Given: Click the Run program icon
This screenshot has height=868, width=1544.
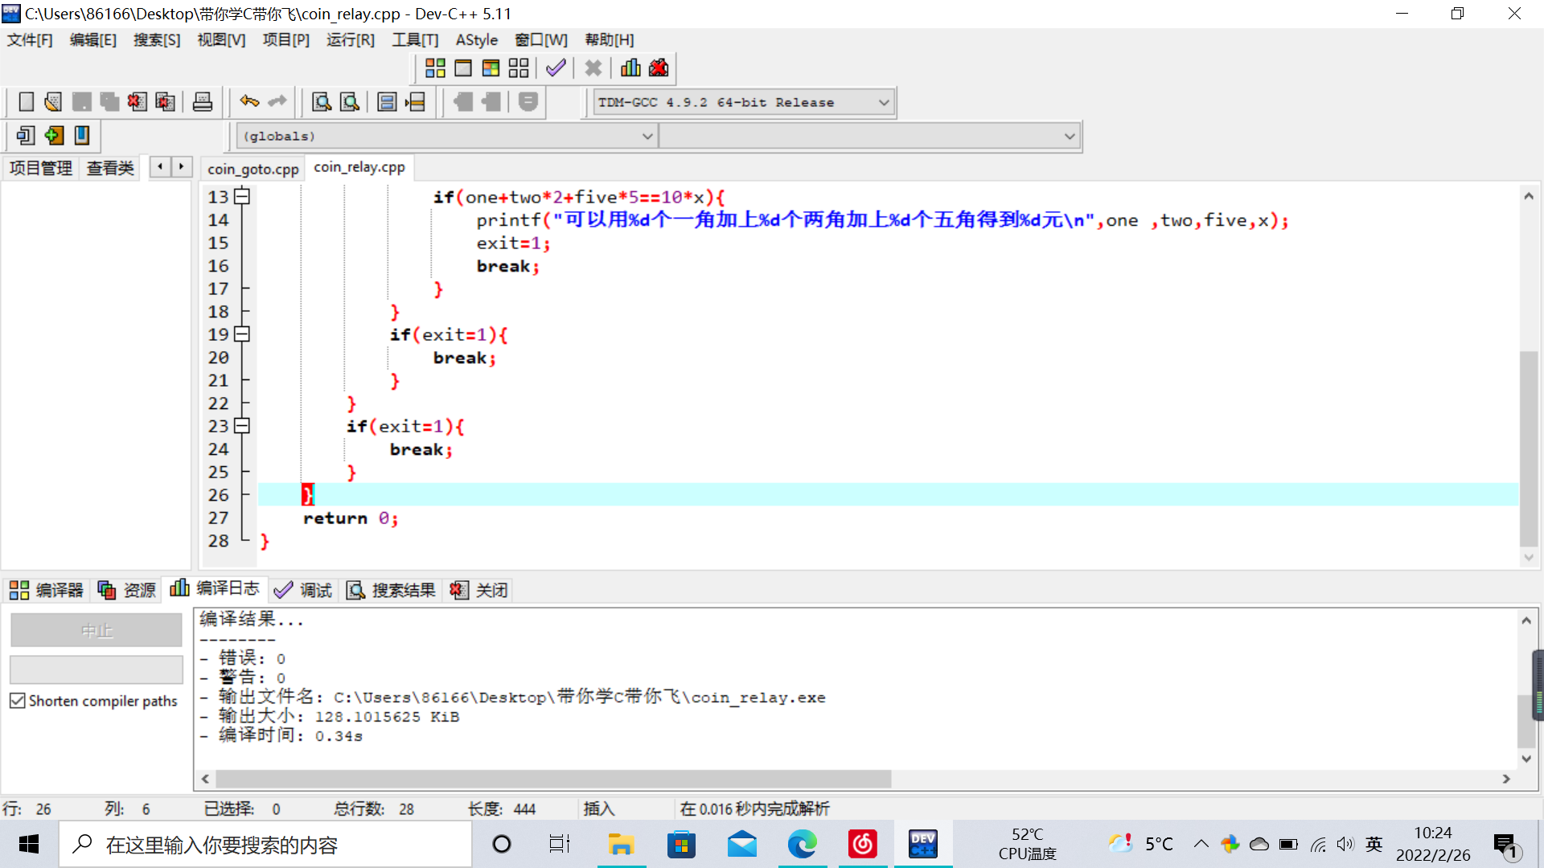Looking at the screenshot, I should [x=463, y=68].
